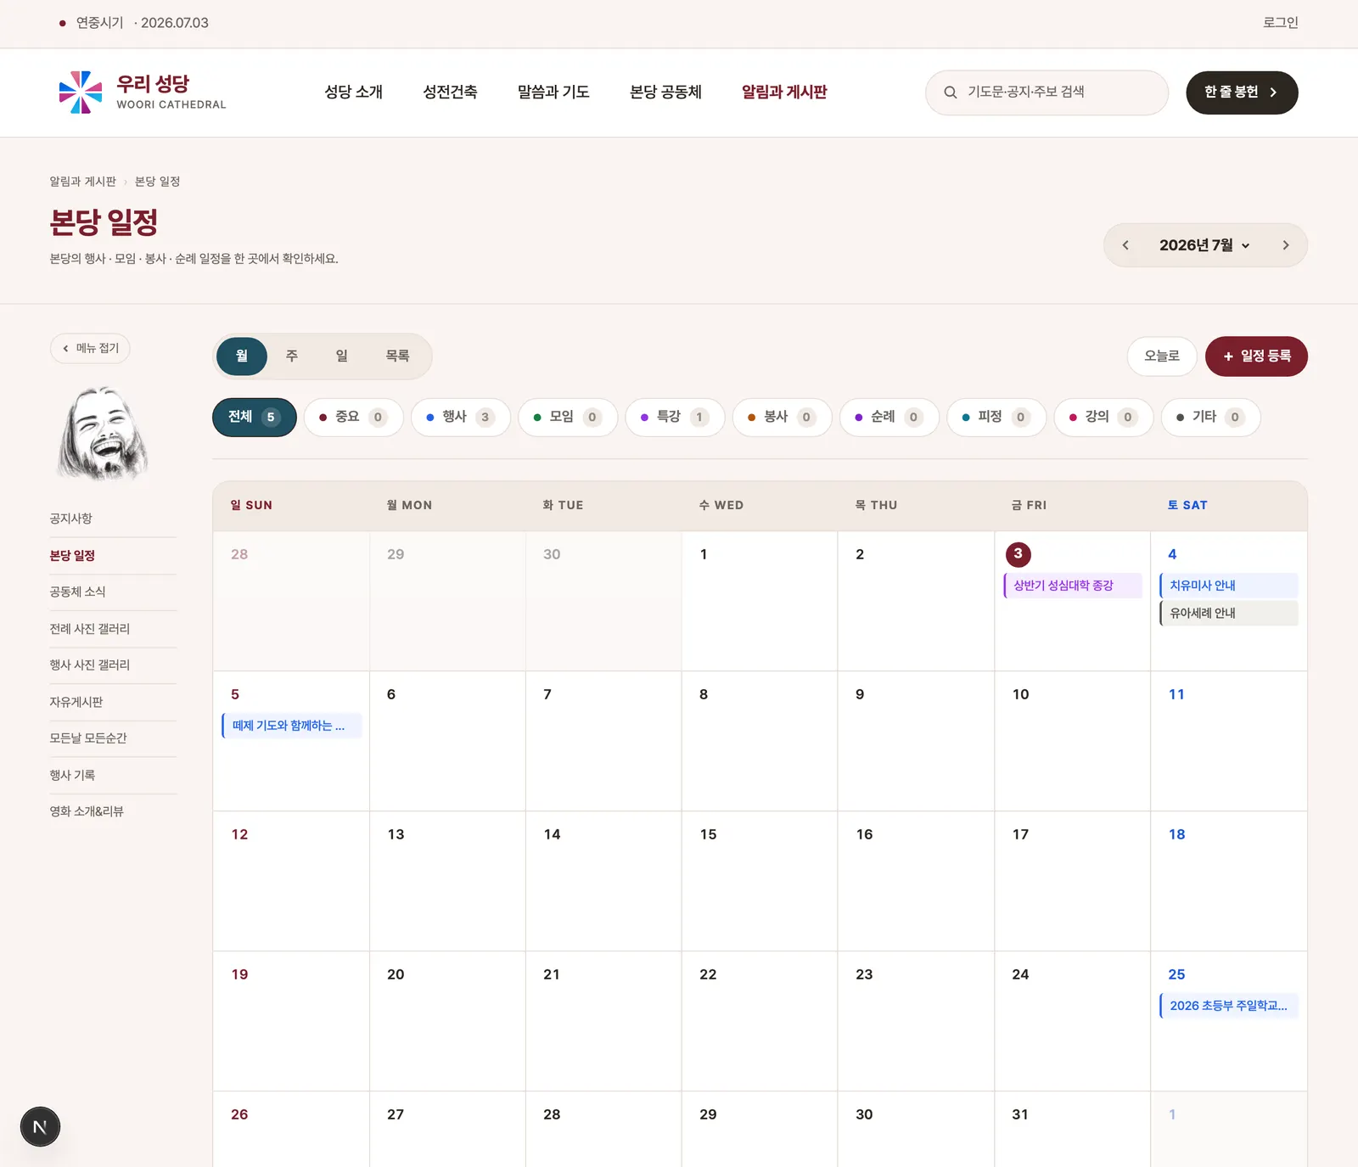The height and width of the screenshot is (1167, 1358).
Task: Toggle the 행사 category filter
Action: [460, 417]
